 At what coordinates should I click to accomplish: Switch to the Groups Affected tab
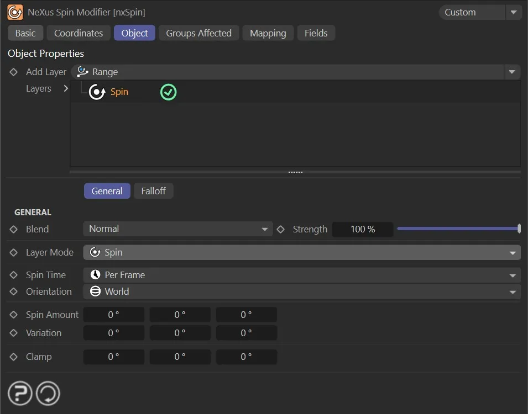(198, 33)
